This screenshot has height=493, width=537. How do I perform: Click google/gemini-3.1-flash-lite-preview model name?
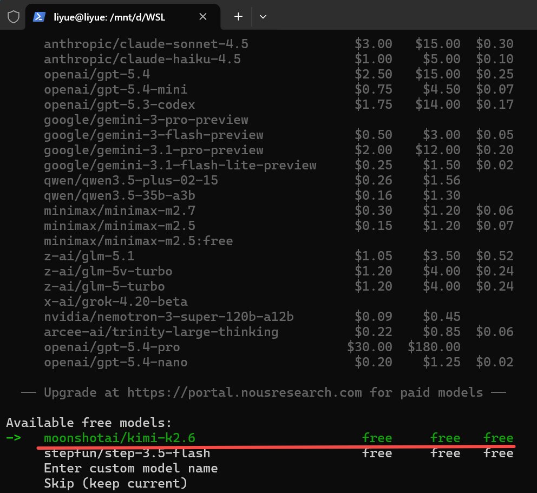point(180,166)
